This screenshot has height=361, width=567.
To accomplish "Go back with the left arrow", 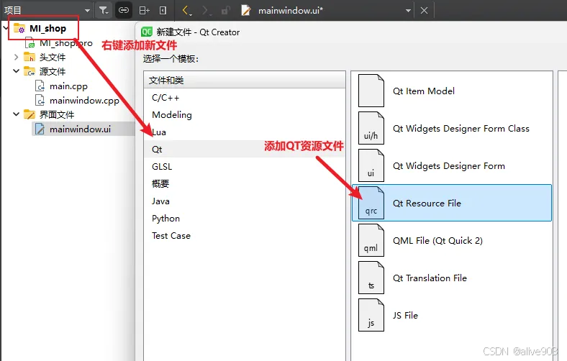I will [186, 11].
